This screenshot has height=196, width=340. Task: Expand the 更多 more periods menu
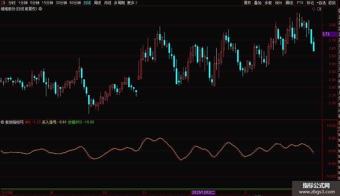132,3
